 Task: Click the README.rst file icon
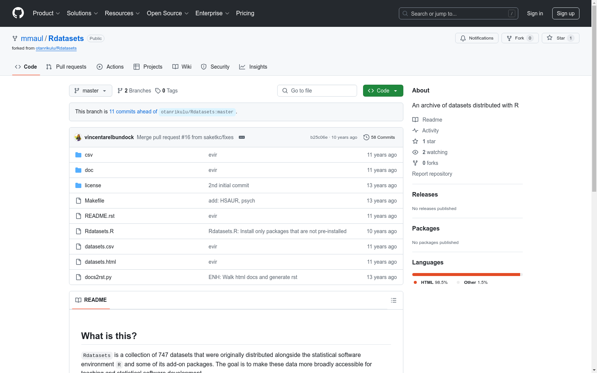(78, 216)
